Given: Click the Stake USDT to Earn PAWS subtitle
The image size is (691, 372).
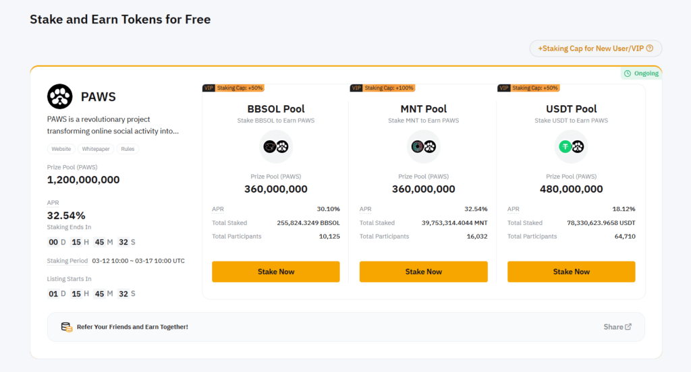Looking at the screenshot, I should 571,121.
